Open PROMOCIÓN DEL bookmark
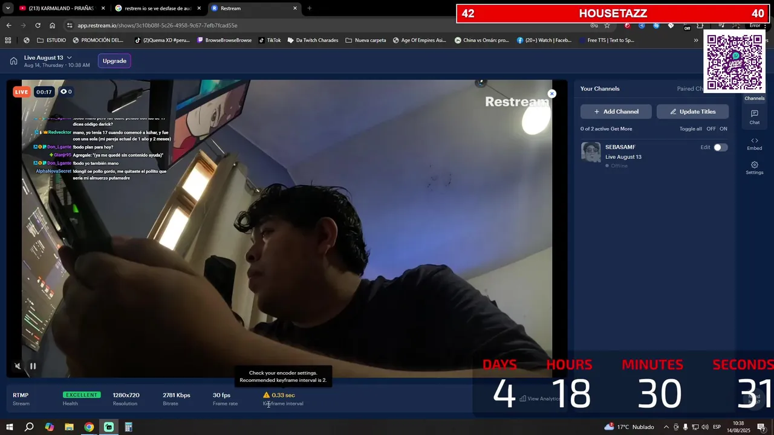This screenshot has width=774, height=435. point(98,40)
